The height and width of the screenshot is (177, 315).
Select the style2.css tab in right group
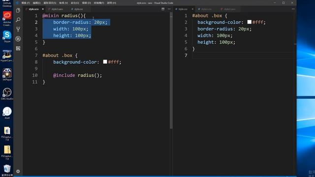pyautogui.click(x=206, y=9)
